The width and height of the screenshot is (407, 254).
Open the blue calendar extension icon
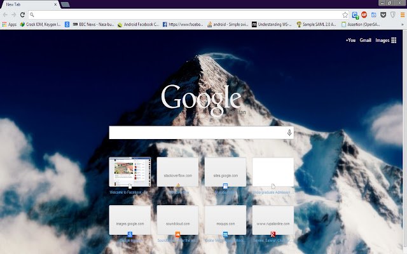point(373,15)
